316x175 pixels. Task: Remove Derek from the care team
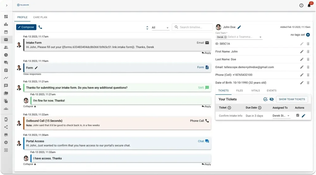(x=226, y=37)
